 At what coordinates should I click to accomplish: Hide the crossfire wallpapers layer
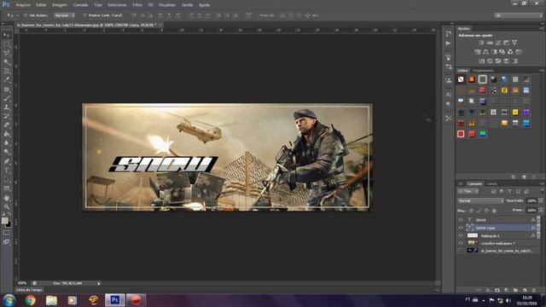click(461, 243)
